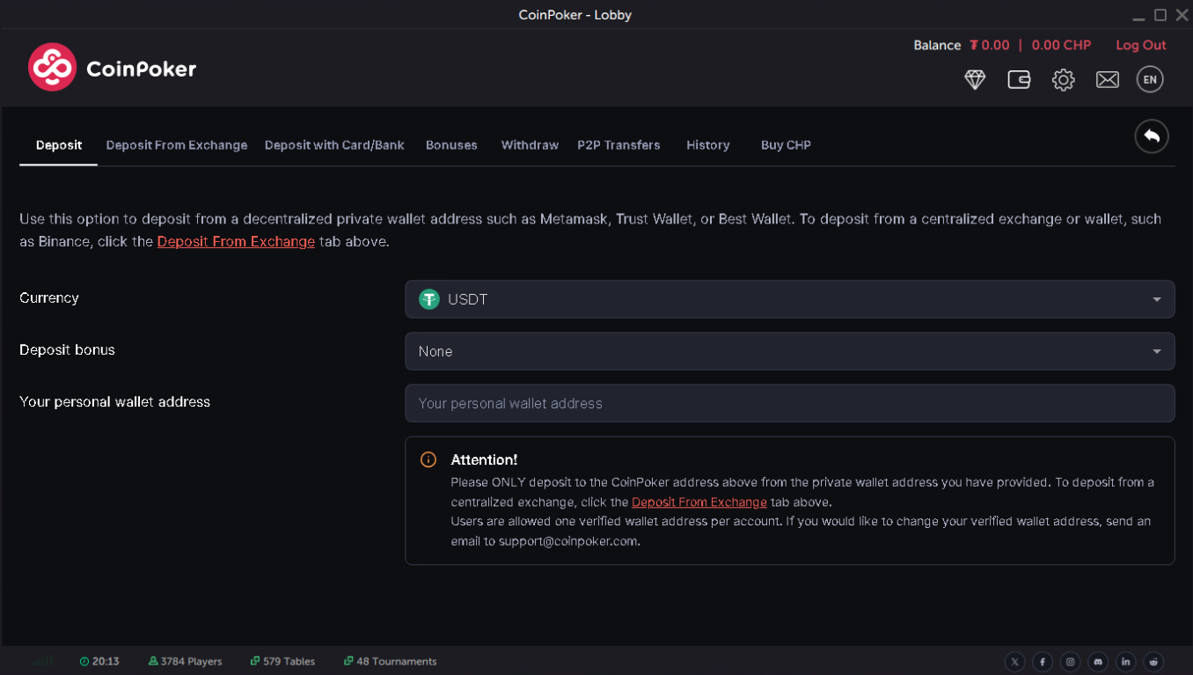
Task: Click the connection signal strength bars
Action: click(x=40, y=661)
